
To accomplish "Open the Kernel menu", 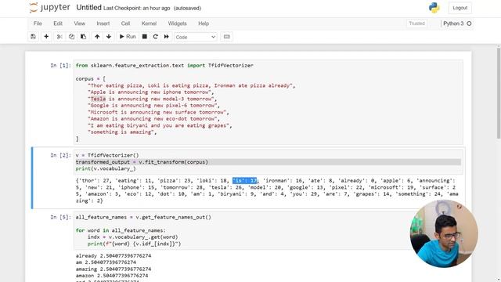I will (149, 23).
